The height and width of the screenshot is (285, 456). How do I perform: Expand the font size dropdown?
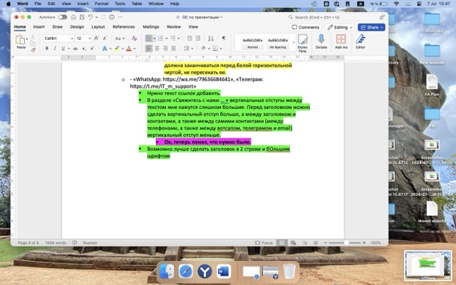(82, 38)
